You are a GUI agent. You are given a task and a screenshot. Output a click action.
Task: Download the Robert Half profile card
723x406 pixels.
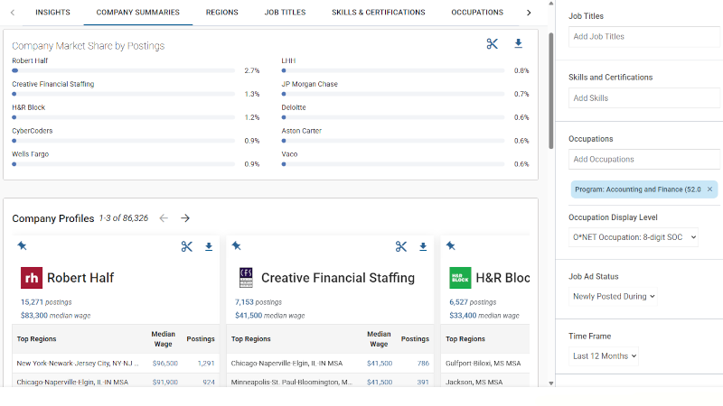(209, 246)
